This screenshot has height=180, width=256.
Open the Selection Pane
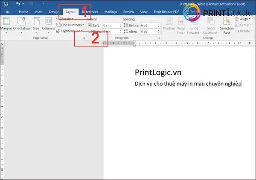227,26
